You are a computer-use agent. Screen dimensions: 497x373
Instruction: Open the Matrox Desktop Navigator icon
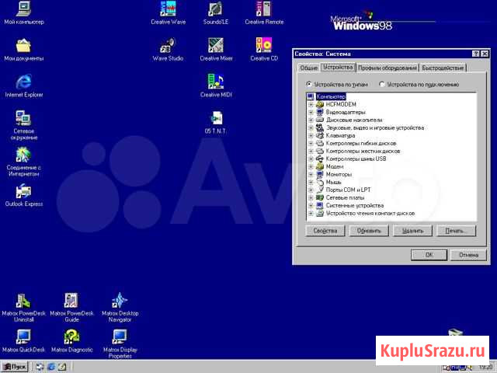pyautogui.click(x=120, y=307)
